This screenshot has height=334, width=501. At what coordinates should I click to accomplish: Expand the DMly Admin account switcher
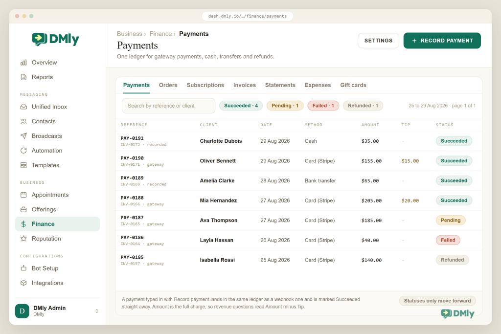point(97,311)
